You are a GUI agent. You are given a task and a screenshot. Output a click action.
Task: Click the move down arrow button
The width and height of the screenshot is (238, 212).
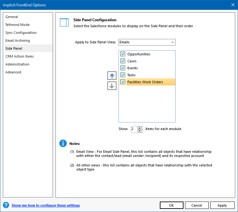112,86
